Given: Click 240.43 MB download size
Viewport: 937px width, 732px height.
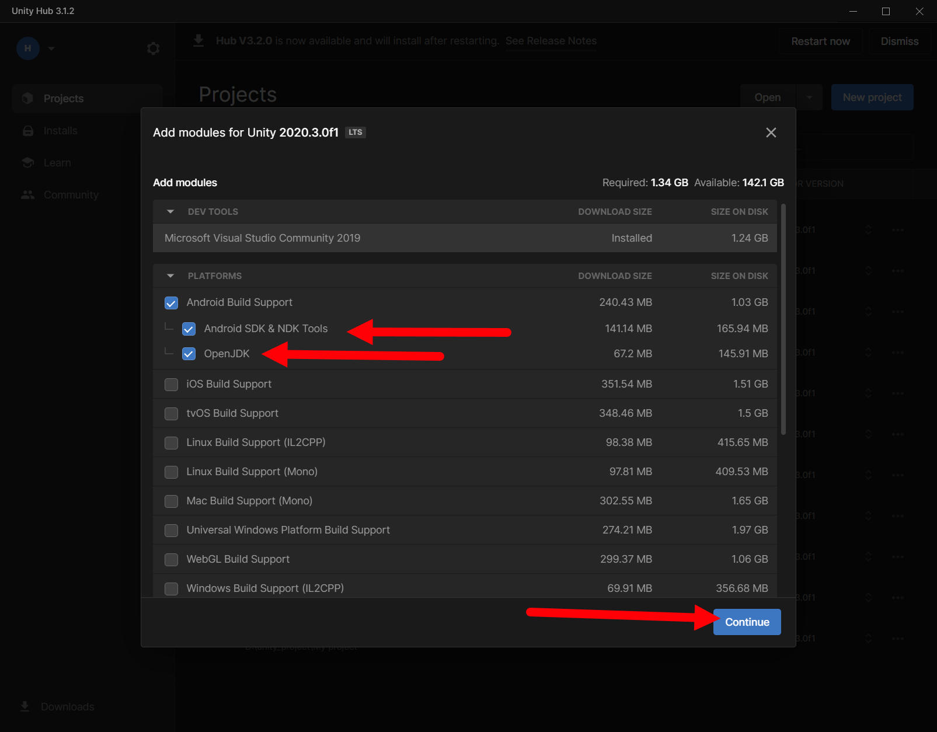Looking at the screenshot, I should 625,302.
